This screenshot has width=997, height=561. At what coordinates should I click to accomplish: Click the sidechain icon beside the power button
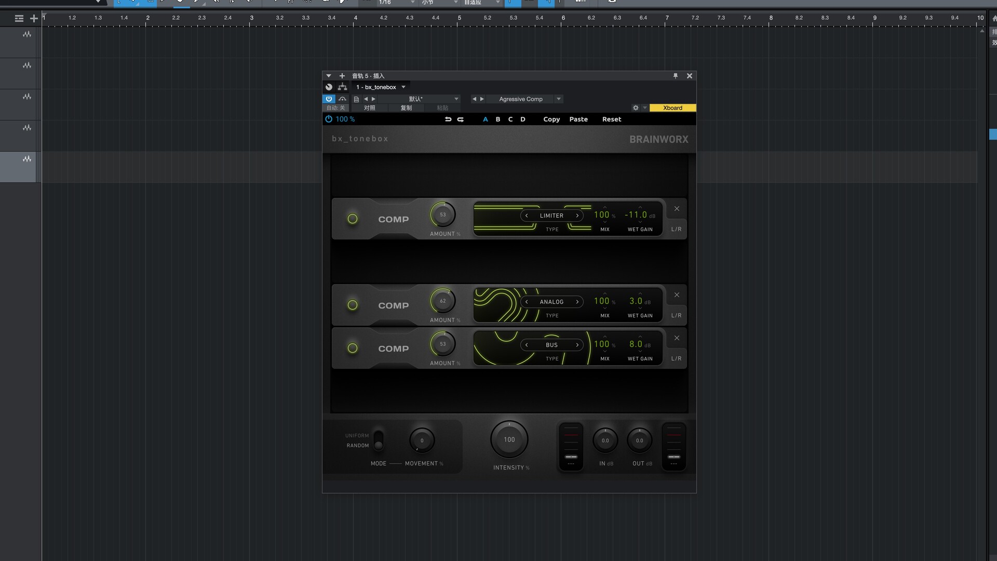pos(342,99)
